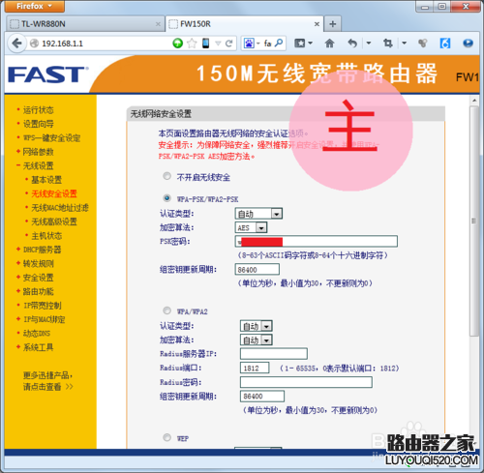Switch to the TL-WR880N tab
Viewport: 484px width, 473px height.
tap(85, 24)
